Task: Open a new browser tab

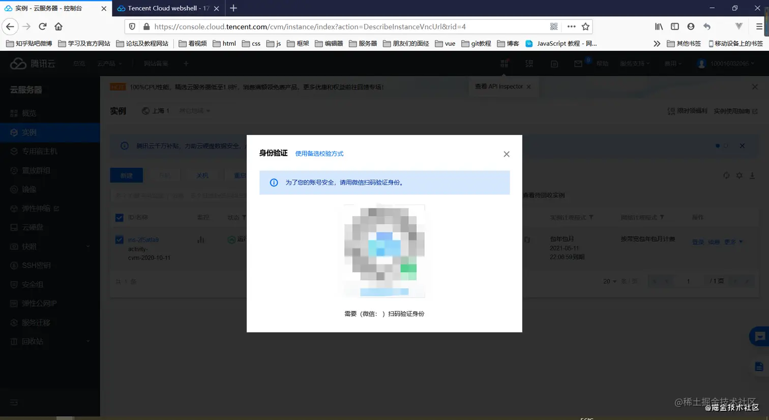Action: 233,8
